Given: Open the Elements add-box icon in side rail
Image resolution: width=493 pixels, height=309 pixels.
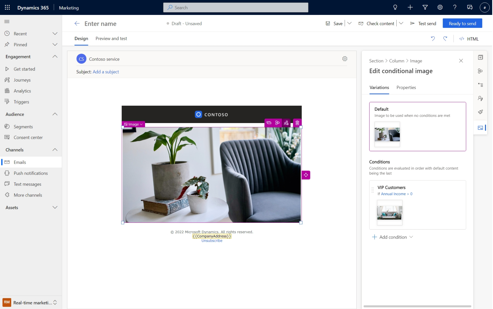Looking at the screenshot, I should (x=481, y=57).
